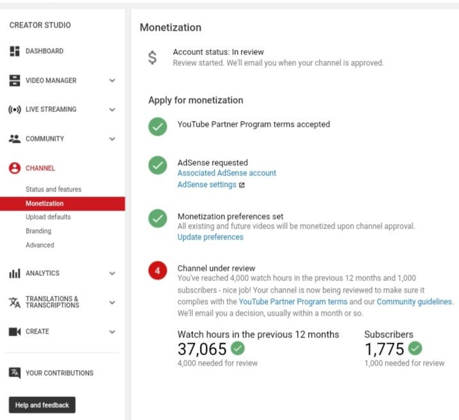The width and height of the screenshot is (459, 420).
Task: Click the Update preferences link
Action: pos(210,237)
